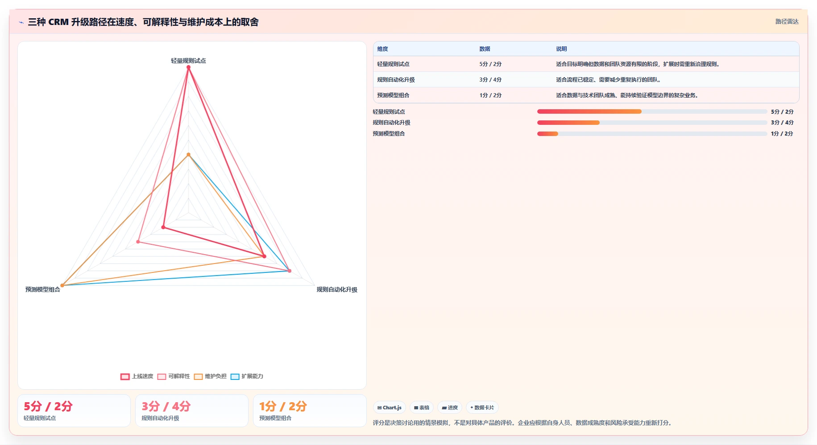Click the 轻量规则试点 progress bar
The image size is (817, 445).
[652, 111]
